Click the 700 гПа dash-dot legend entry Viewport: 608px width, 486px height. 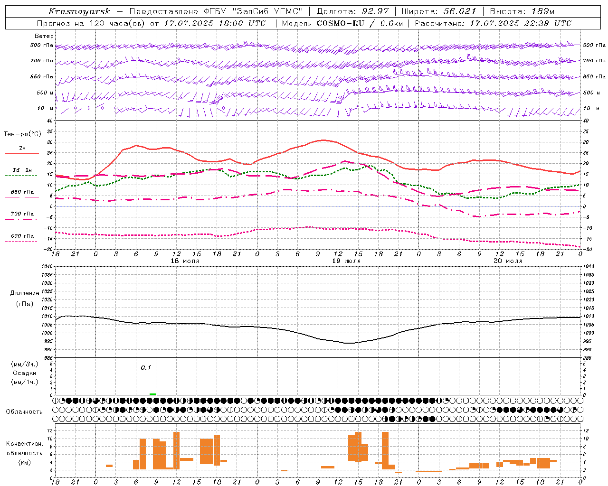tap(22, 215)
